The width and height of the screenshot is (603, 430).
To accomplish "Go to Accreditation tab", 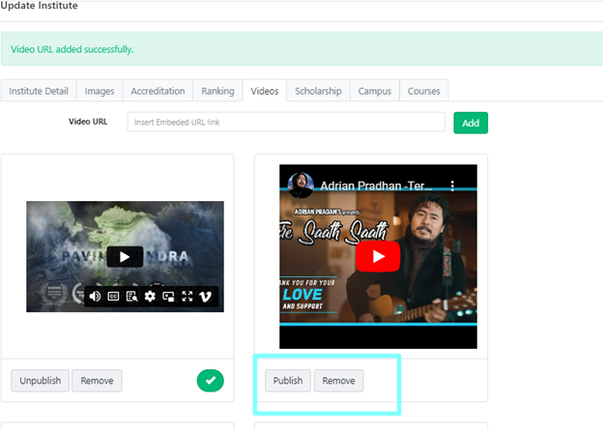I will coord(158,91).
